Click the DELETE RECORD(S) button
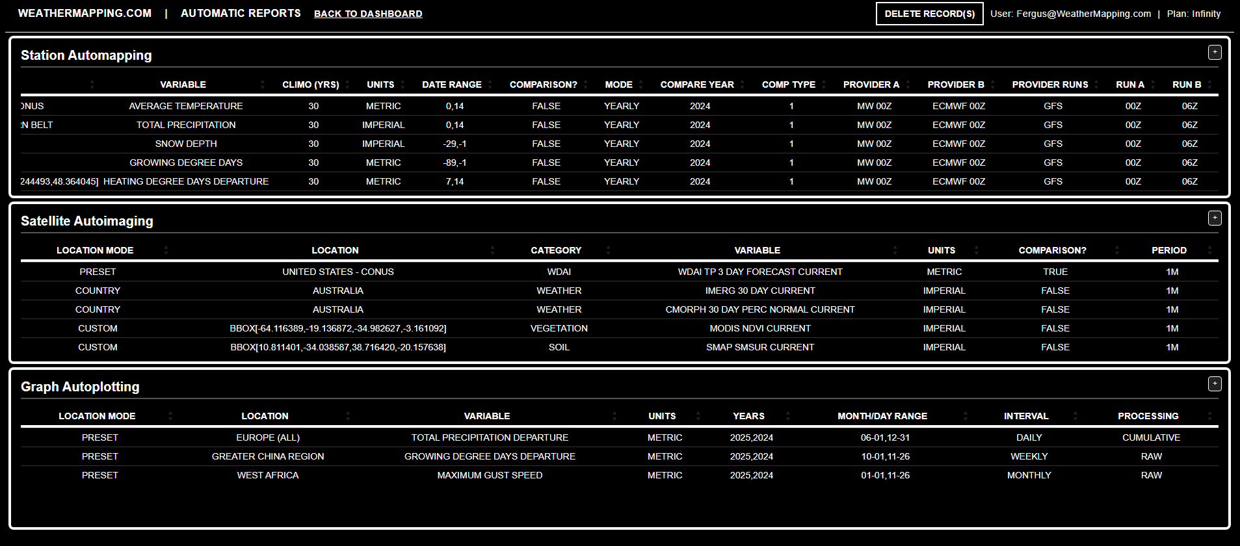The image size is (1240, 546). [x=929, y=14]
